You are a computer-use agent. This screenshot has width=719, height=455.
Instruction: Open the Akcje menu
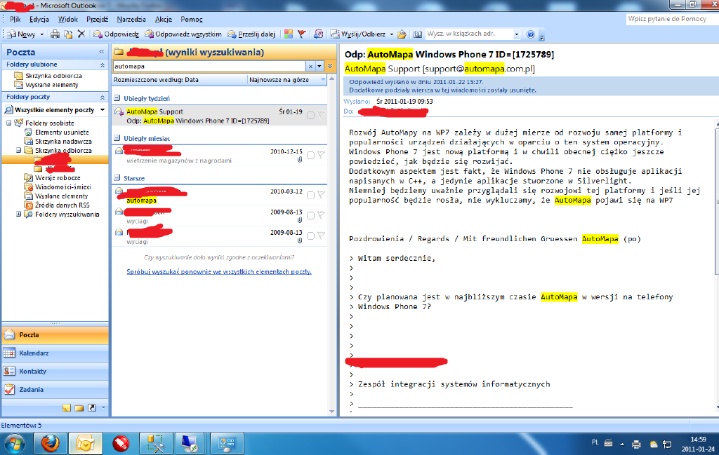pyautogui.click(x=164, y=19)
